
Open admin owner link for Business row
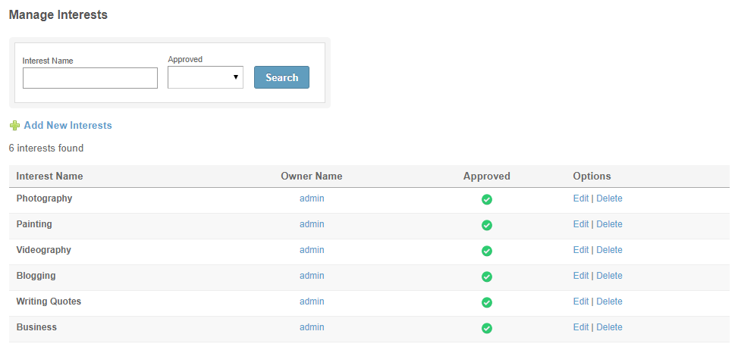click(x=312, y=327)
